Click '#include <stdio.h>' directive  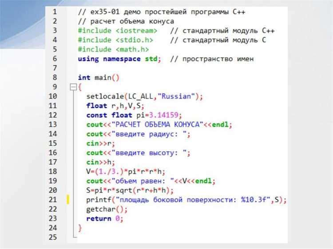coord(115,40)
